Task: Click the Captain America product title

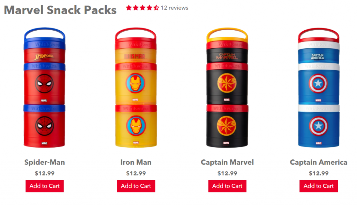Action: click(319, 162)
